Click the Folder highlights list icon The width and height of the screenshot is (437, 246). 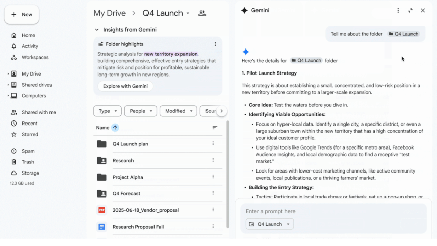tap(100, 44)
